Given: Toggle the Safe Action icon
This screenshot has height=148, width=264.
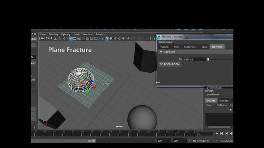Looking at the screenshot, I should 92,39.
